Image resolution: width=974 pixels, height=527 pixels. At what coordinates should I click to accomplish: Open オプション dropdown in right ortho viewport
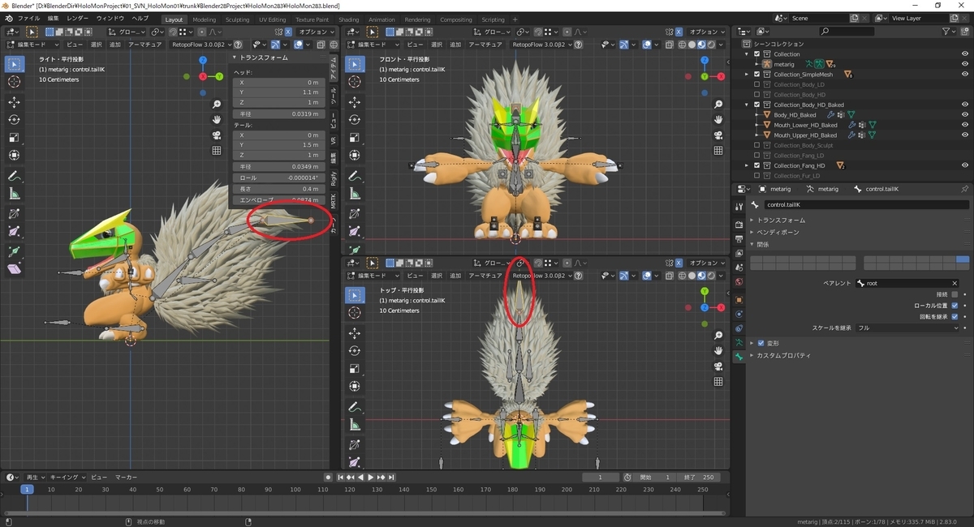point(317,32)
